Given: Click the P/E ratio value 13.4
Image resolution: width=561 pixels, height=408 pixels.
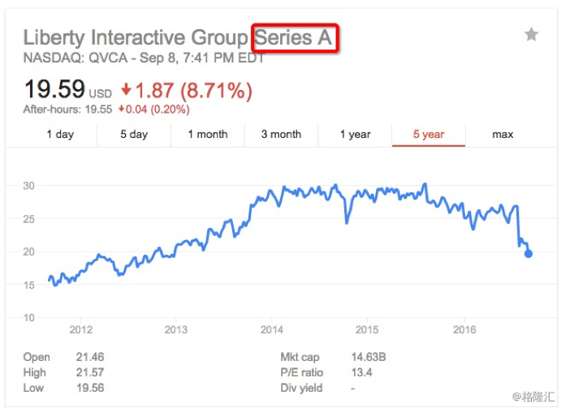Looking at the screenshot, I should click(x=361, y=372).
